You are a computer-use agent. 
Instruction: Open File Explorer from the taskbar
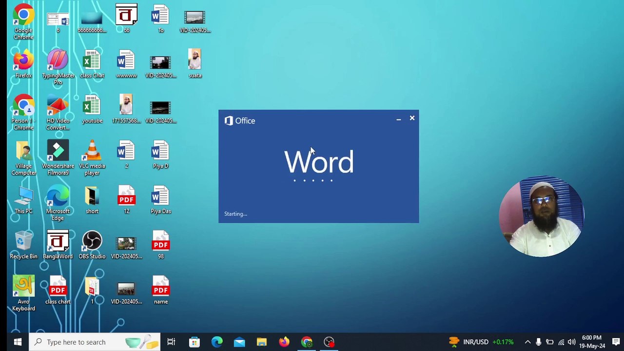(x=262, y=342)
